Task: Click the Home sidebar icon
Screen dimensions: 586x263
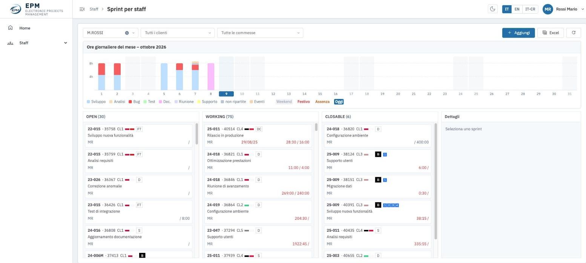Action: point(10,28)
